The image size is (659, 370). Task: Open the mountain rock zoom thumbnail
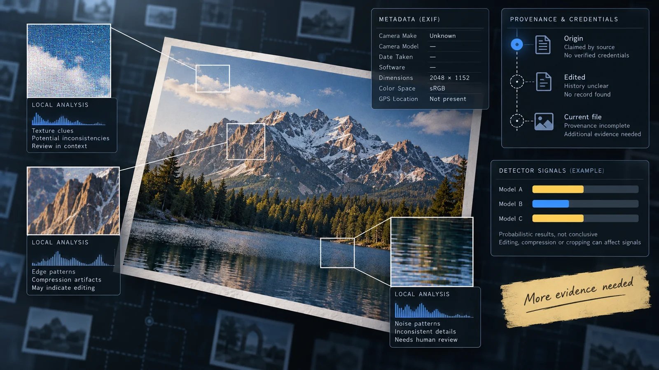point(73,201)
